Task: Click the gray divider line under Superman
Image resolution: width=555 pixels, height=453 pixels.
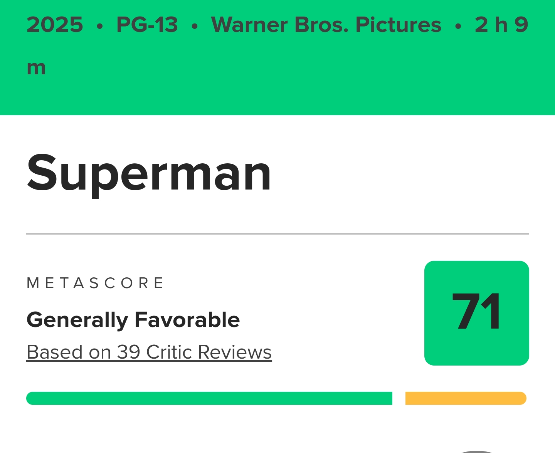Action: click(x=277, y=234)
